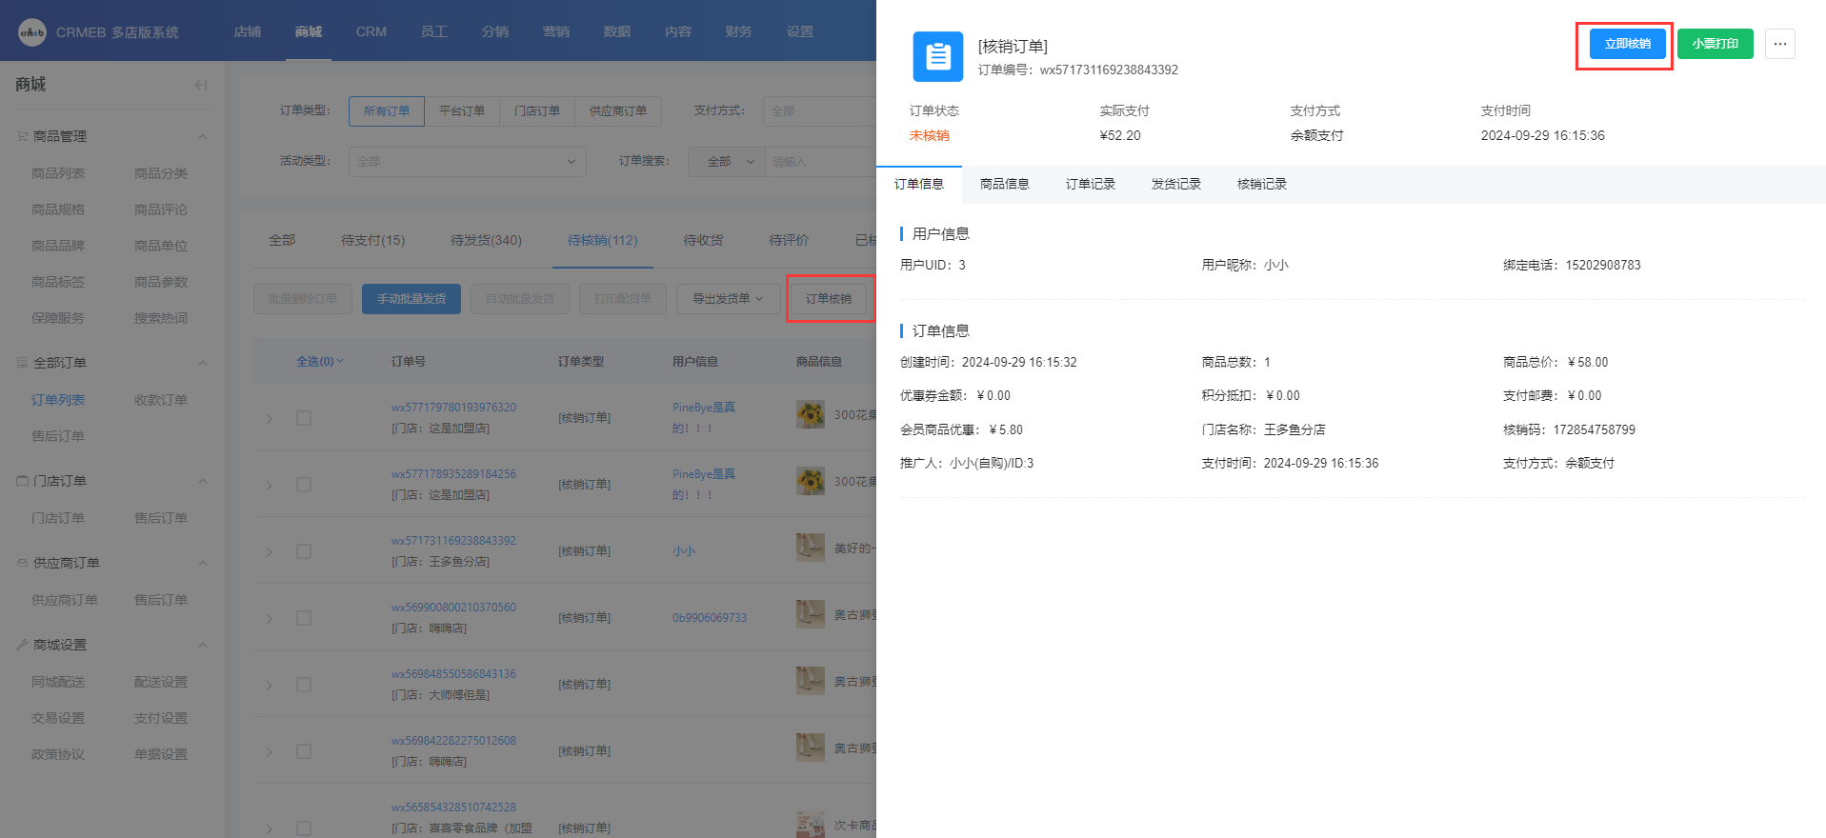Switch to the 商品信息 tab

tap(1004, 184)
